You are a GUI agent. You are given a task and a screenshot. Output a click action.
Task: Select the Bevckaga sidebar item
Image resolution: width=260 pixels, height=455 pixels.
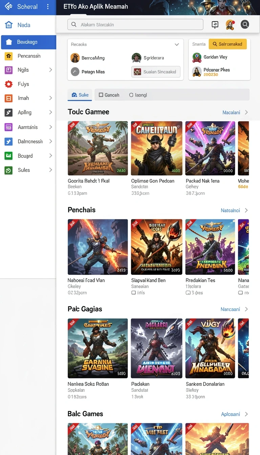tap(28, 42)
